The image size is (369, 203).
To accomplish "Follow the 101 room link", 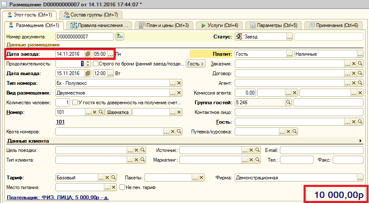I will pos(60,122).
